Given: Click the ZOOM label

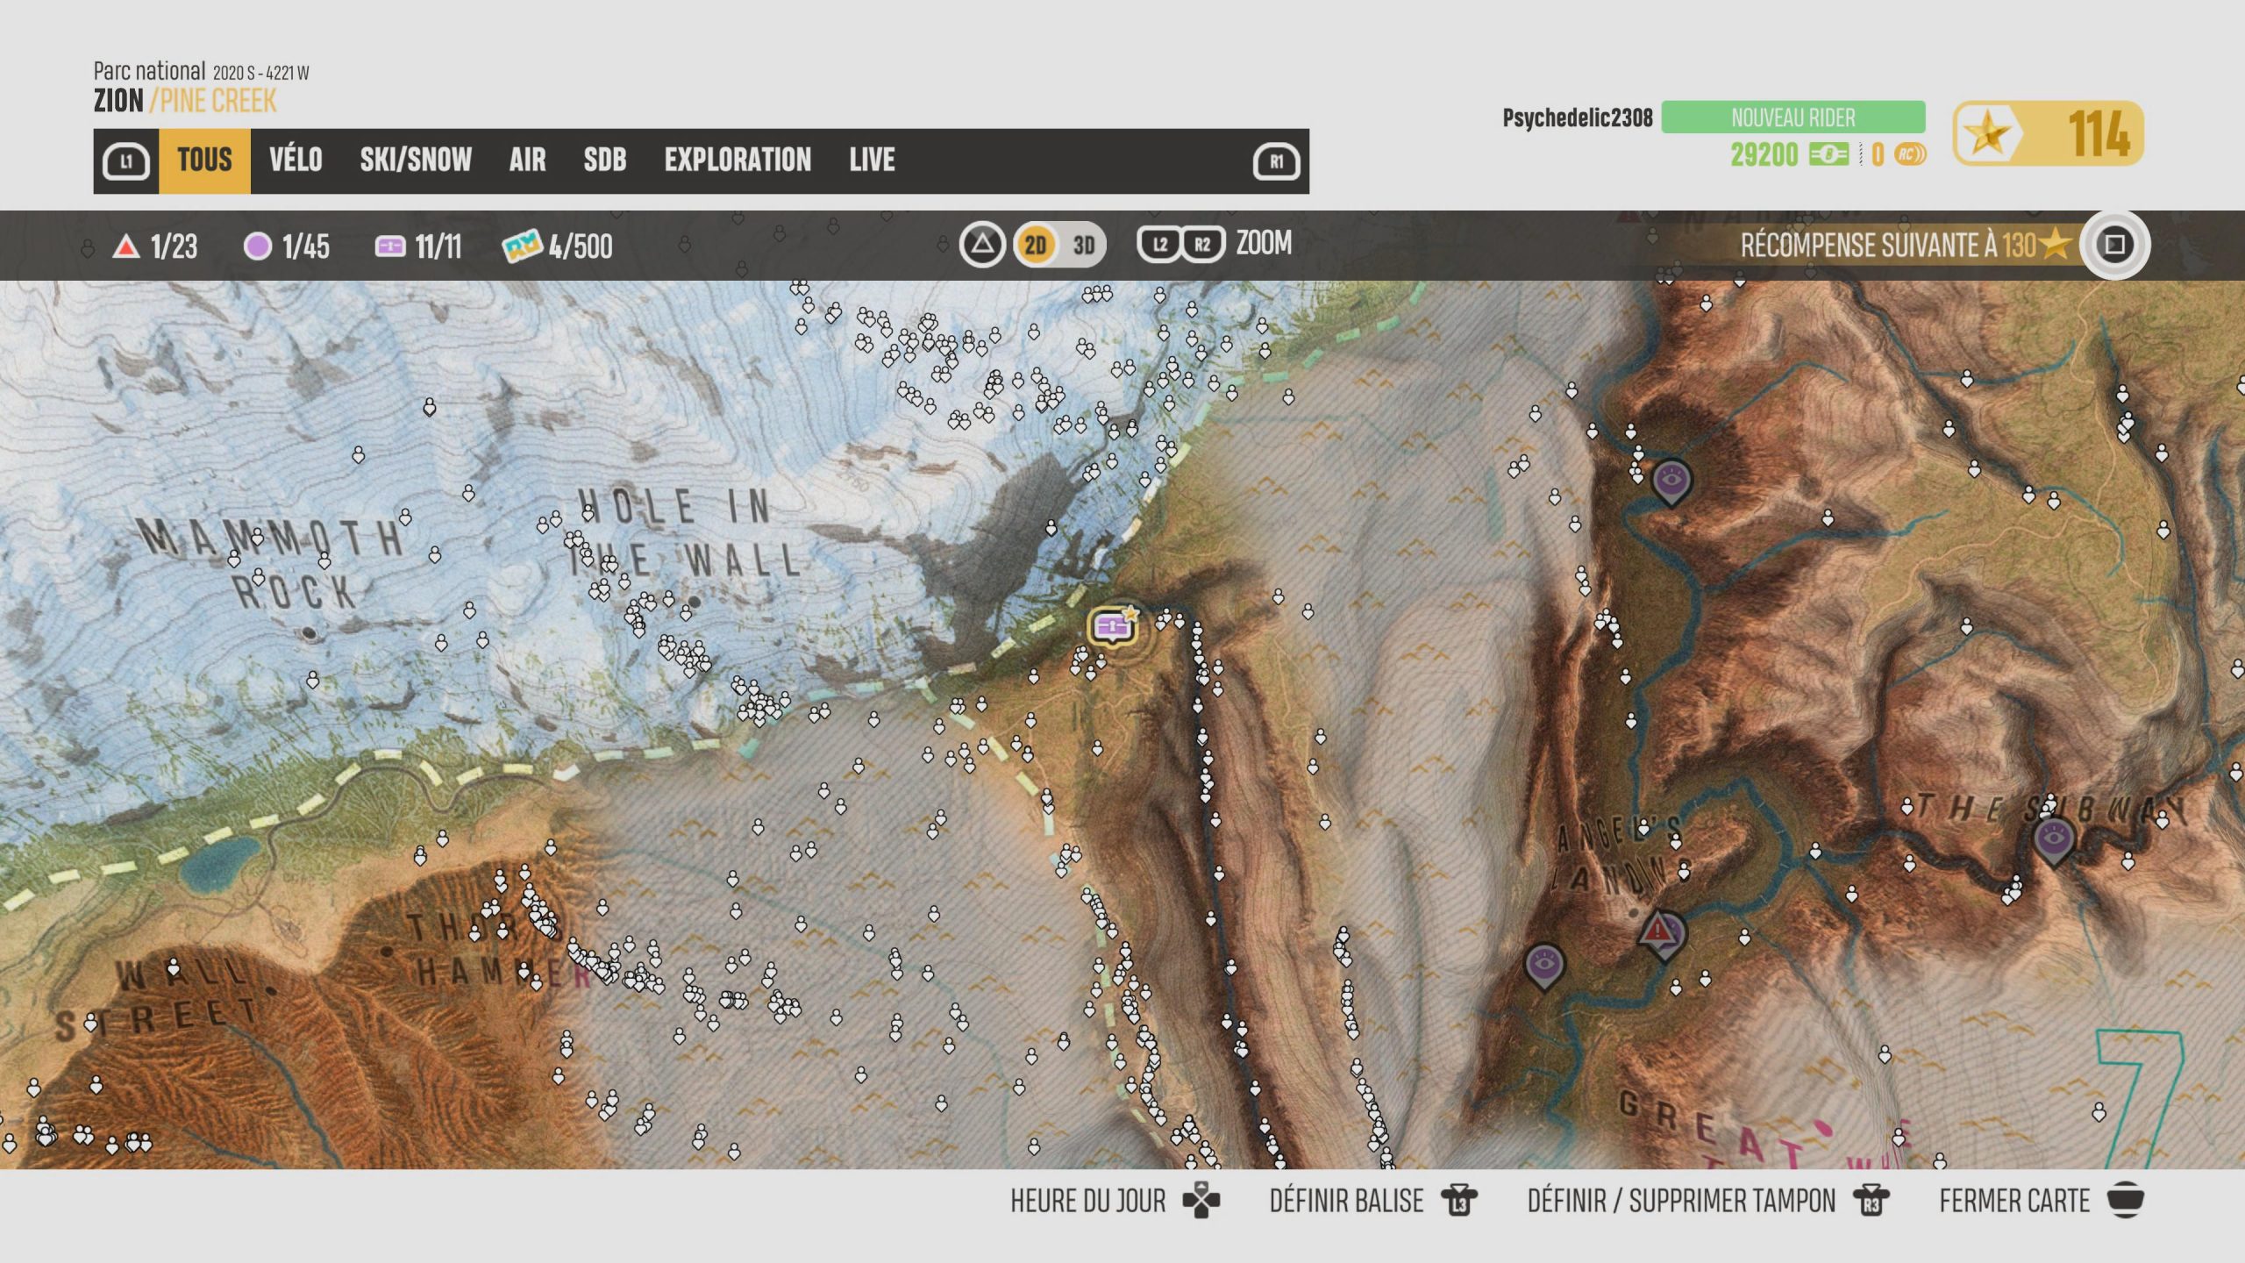Looking at the screenshot, I should pyautogui.click(x=1264, y=243).
